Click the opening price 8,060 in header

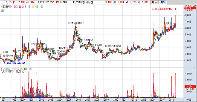point(121,2)
